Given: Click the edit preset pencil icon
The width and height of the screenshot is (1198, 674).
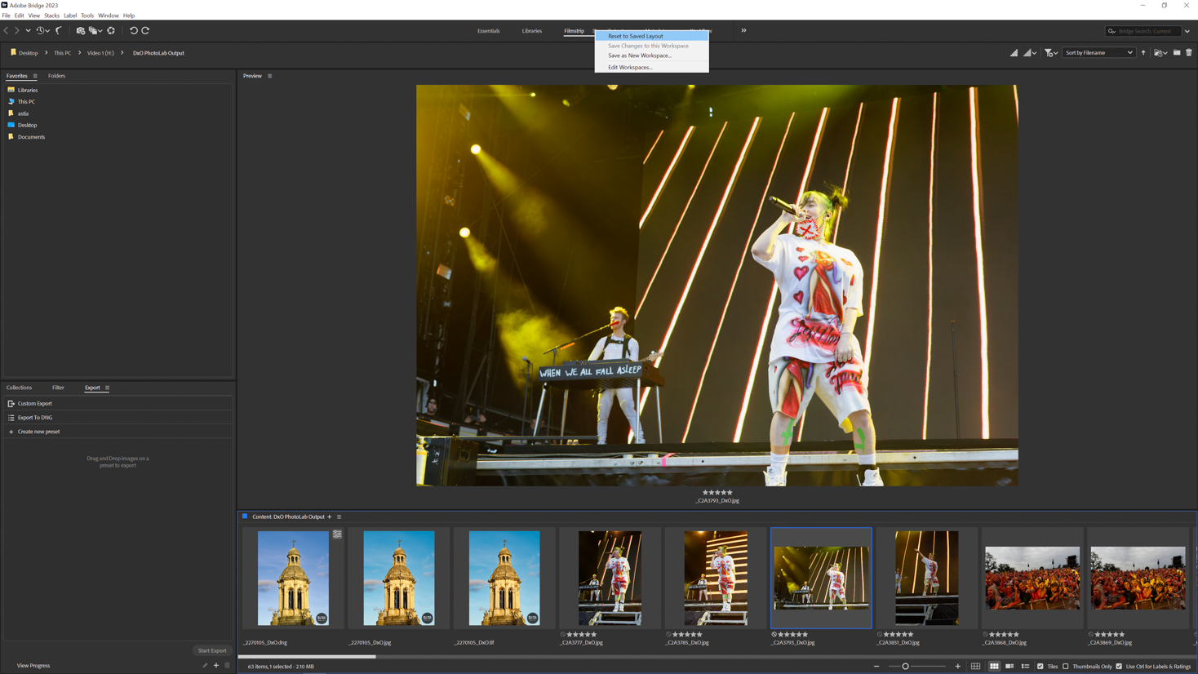Looking at the screenshot, I should [206, 666].
